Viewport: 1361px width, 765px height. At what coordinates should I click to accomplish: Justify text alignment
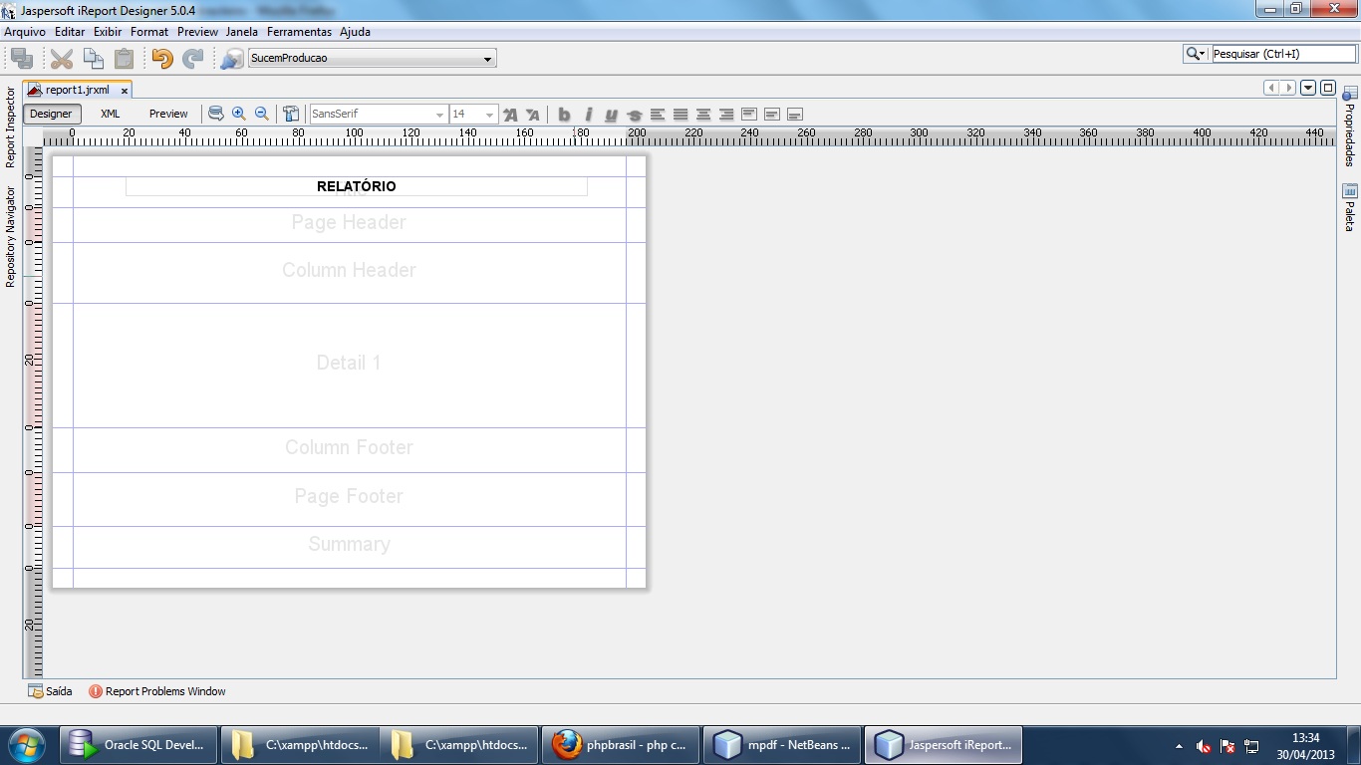(680, 115)
